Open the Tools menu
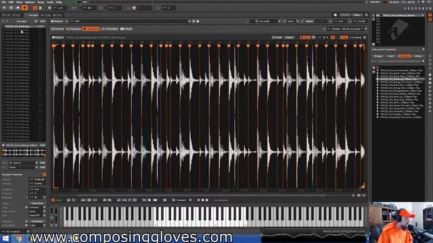The image size is (433, 243). pyautogui.click(x=50, y=2)
